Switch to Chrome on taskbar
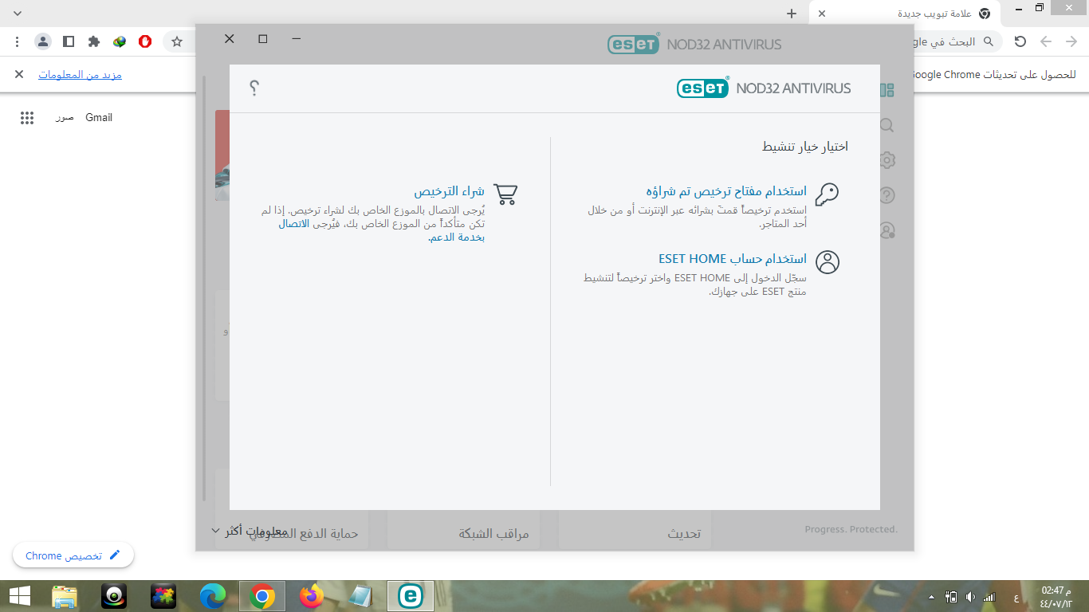This screenshot has width=1089, height=612. [262, 596]
